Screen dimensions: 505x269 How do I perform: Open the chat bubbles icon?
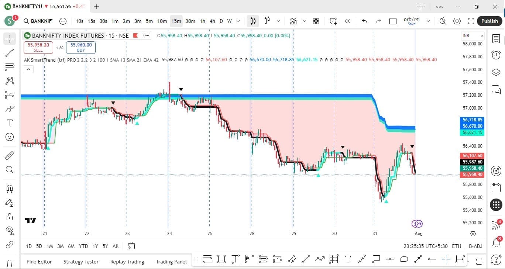[496, 89]
